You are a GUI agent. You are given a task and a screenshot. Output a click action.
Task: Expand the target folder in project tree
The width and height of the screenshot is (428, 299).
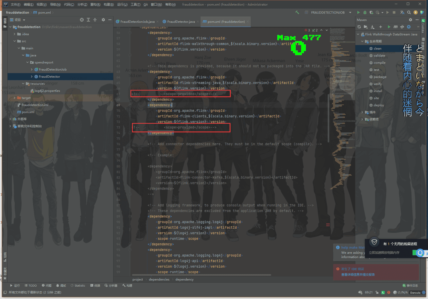pyautogui.click(x=15, y=98)
